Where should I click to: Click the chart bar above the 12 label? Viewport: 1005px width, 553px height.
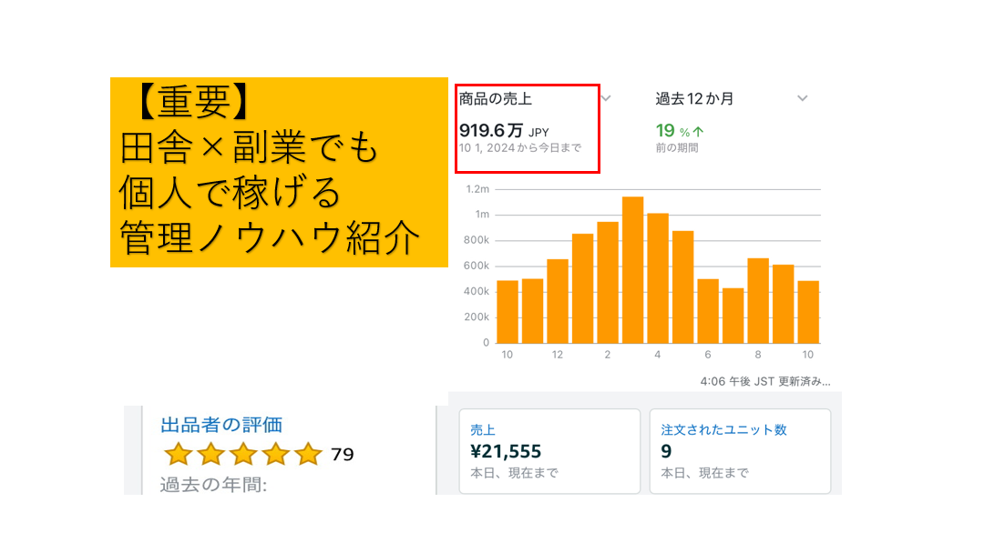tap(558, 300)
